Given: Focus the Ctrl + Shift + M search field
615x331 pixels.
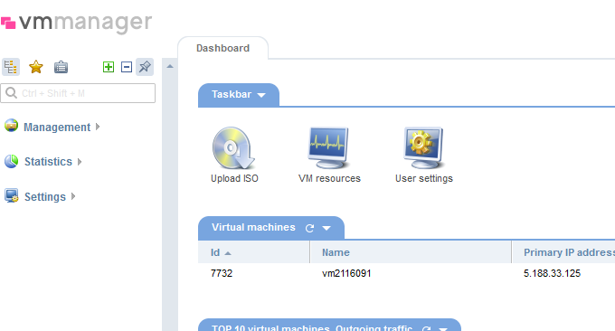Looking at the screenshot, I should tap(78, 93).
